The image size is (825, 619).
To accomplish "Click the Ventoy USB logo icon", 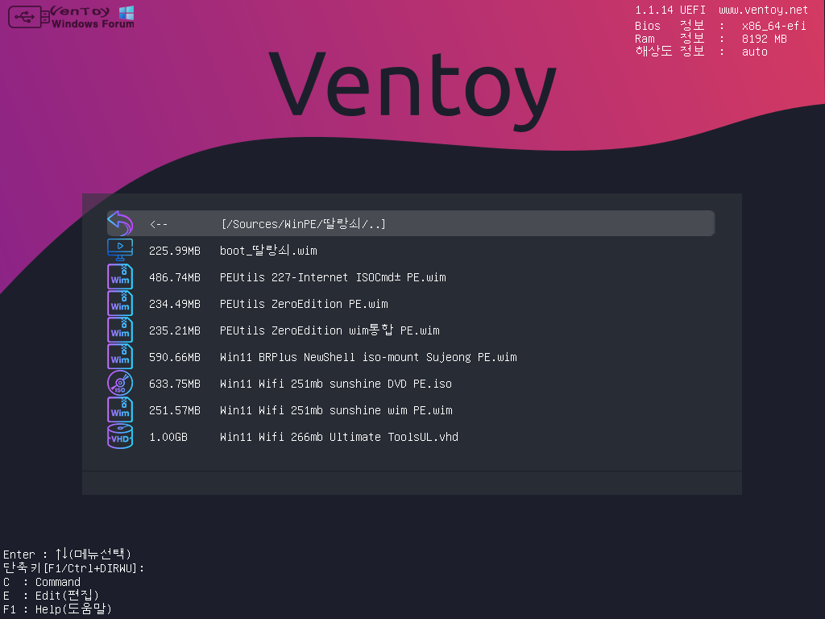I will pyautogui.click(x=29, y=17).
